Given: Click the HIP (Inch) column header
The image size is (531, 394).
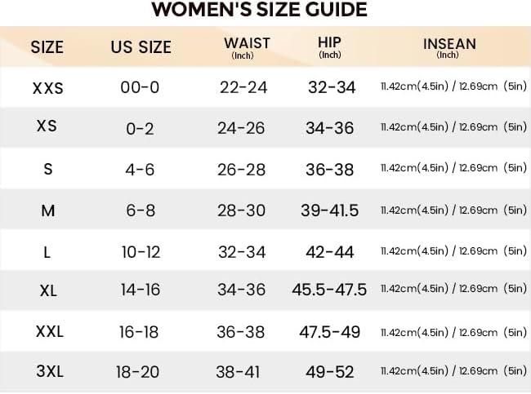Looking at the screenshot, I should click(329, 47).
